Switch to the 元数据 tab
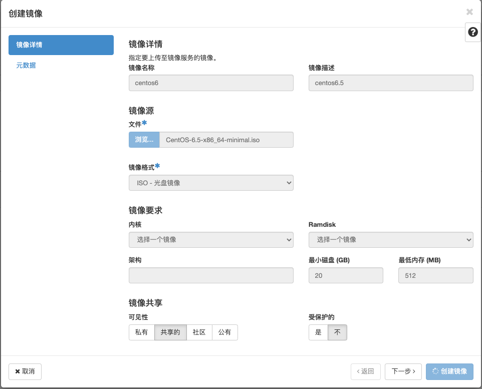482x389 pixels. point(26,66)
